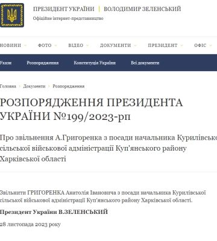This screenshot has height=241, width=217.
Task: Open the ОФІС menu
Action: tap(200, 45)
